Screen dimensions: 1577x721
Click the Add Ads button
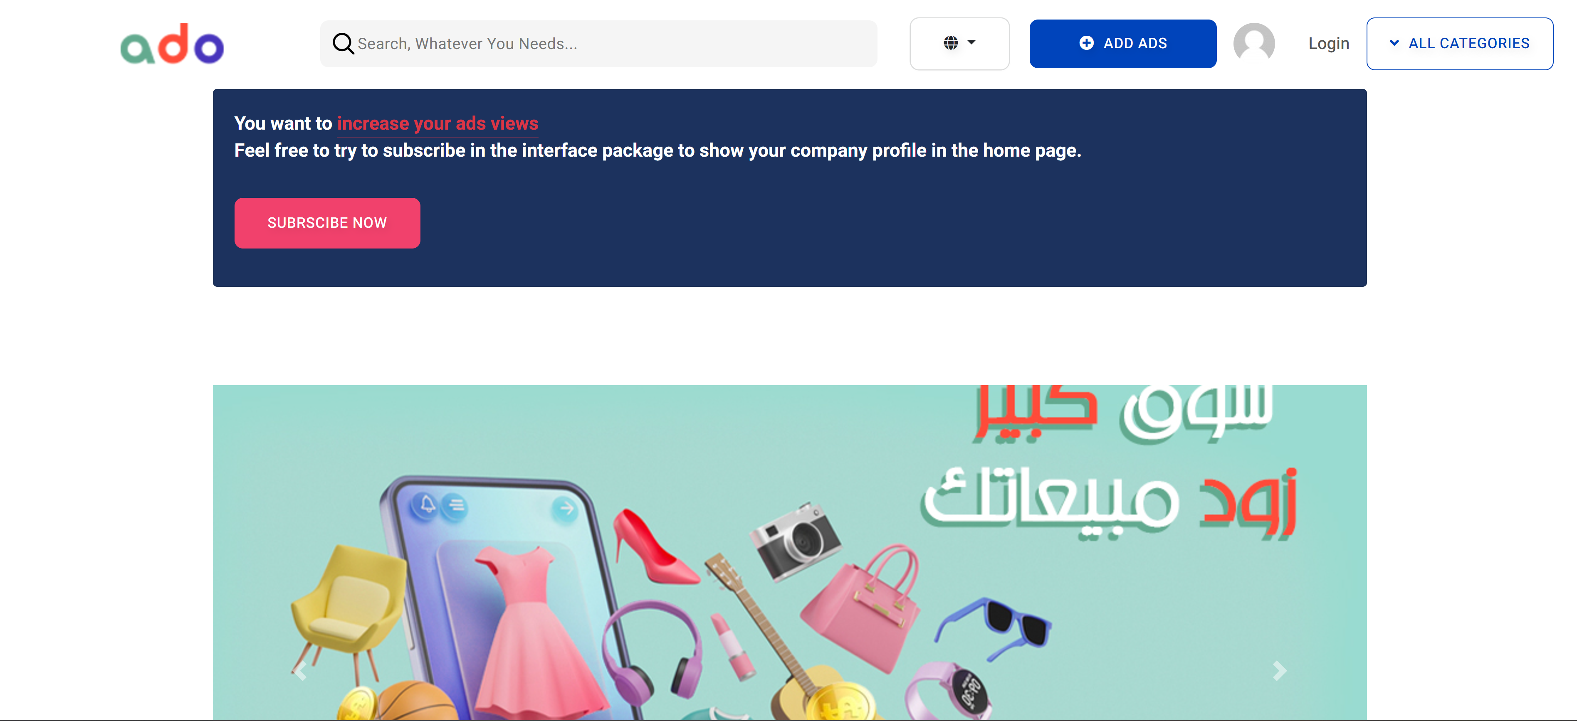tap(1123, 43)
